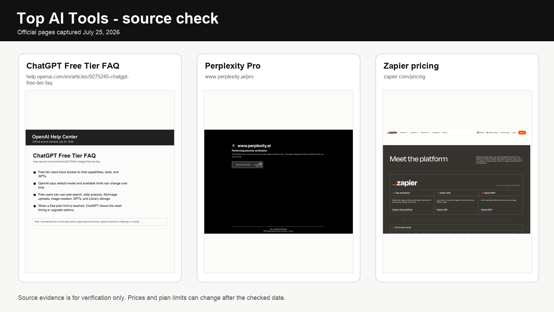Click the www.perplexity.ai/pro URL text

pos(229,77)
